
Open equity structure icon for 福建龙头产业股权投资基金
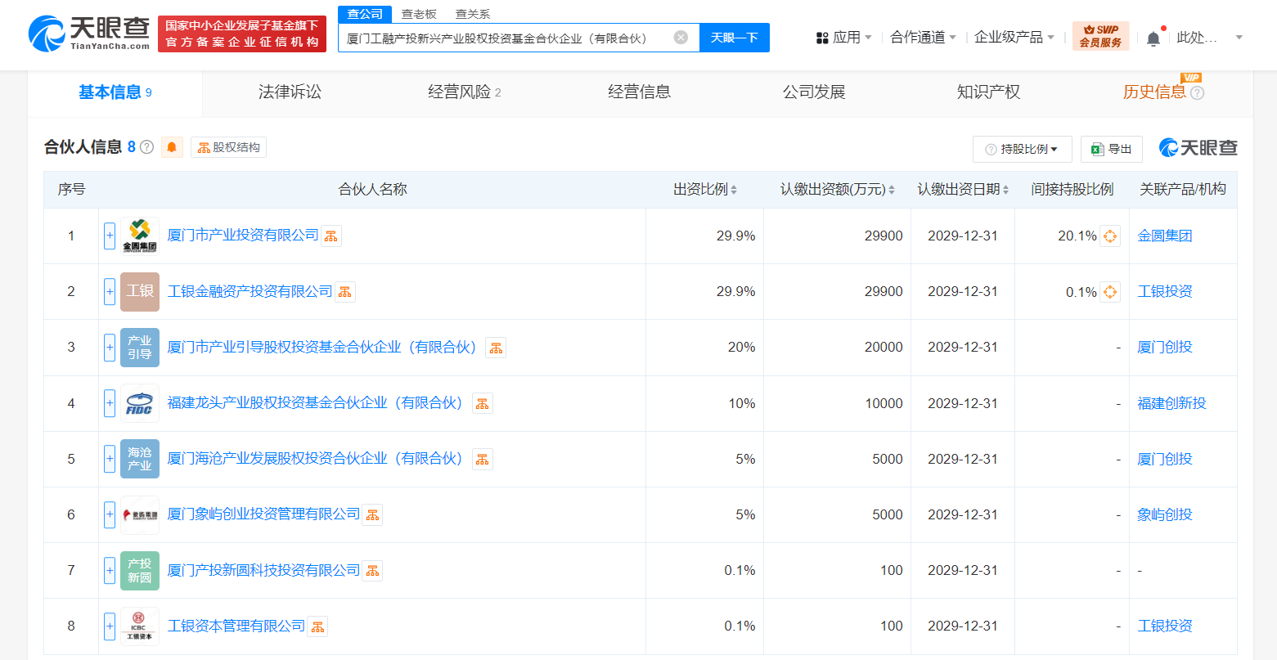(483, 403)
